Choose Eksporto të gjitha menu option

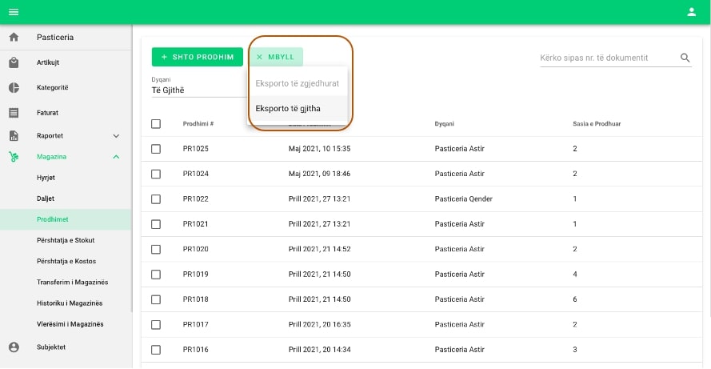click(289, 108)
